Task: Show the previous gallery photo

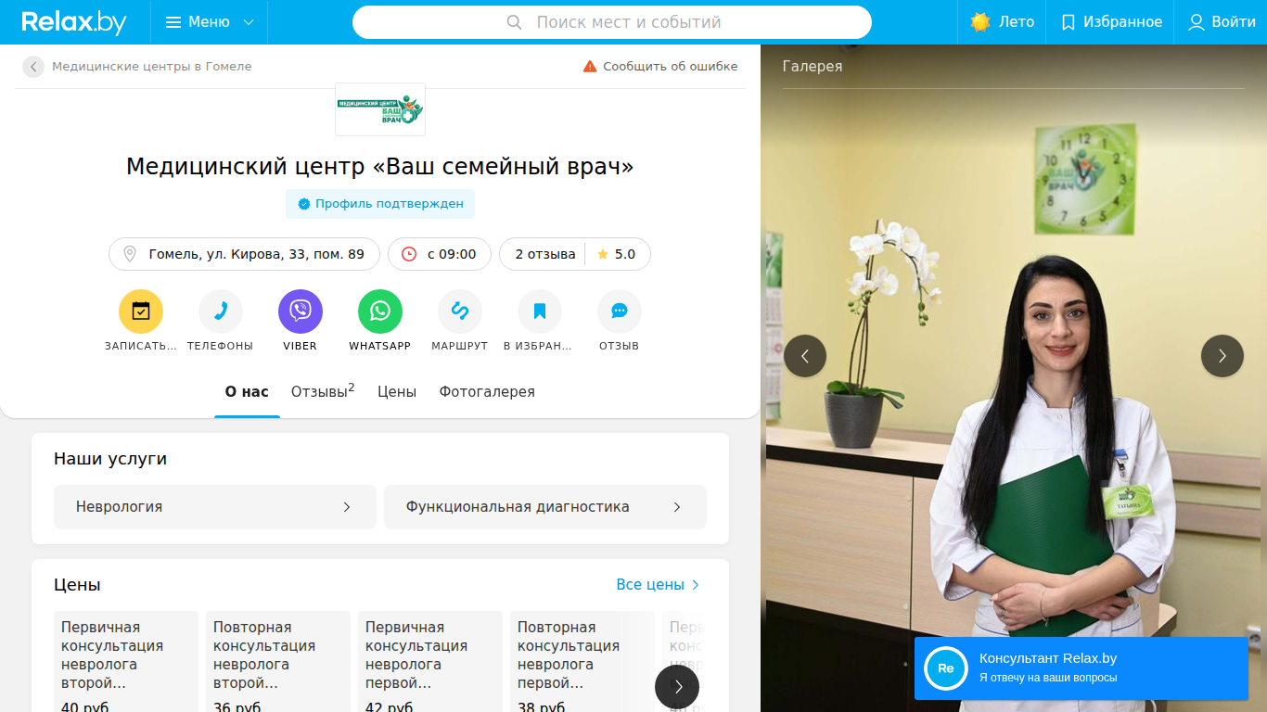Action: pos(805,356)
